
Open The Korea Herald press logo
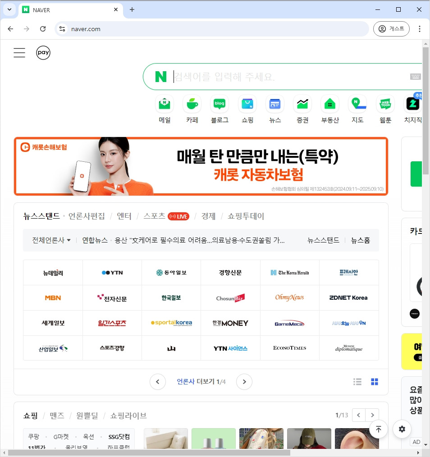tap(290, 273)
